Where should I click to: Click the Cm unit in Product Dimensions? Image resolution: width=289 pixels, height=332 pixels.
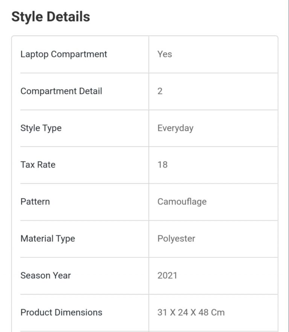[x=219, y=312]
